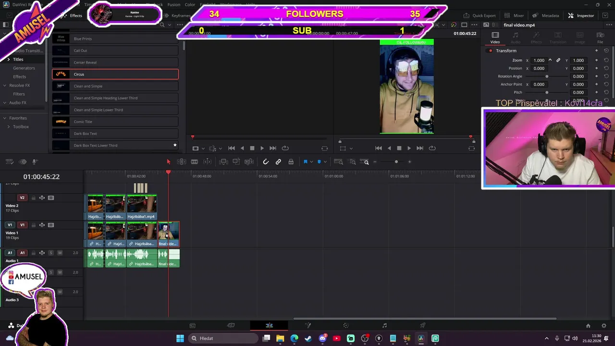Click the Overwrite Clip icon
Viewport: 615px width, 346px height.
click(236, 162)
